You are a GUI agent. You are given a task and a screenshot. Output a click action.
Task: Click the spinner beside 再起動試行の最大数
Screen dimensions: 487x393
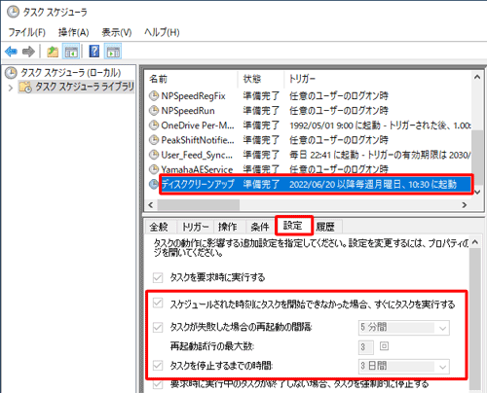click(384, 346)
